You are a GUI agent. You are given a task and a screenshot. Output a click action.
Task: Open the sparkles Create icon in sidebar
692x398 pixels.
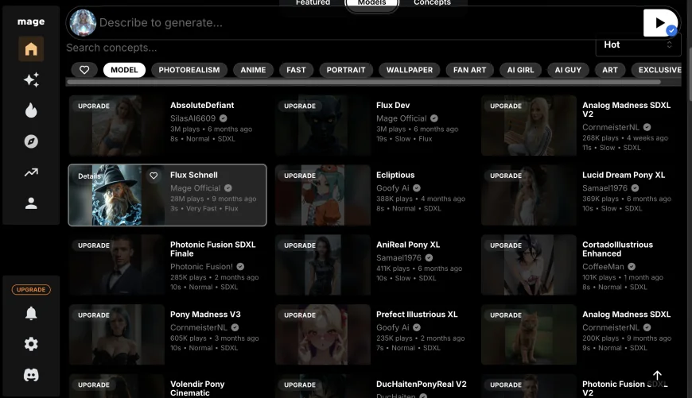click(31, 80)
